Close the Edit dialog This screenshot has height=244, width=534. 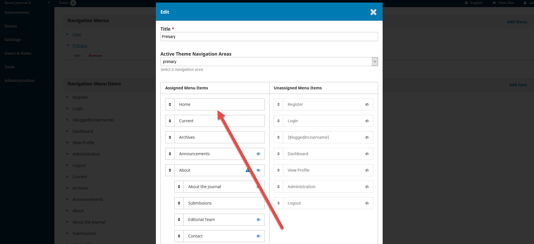coord(373,12)
